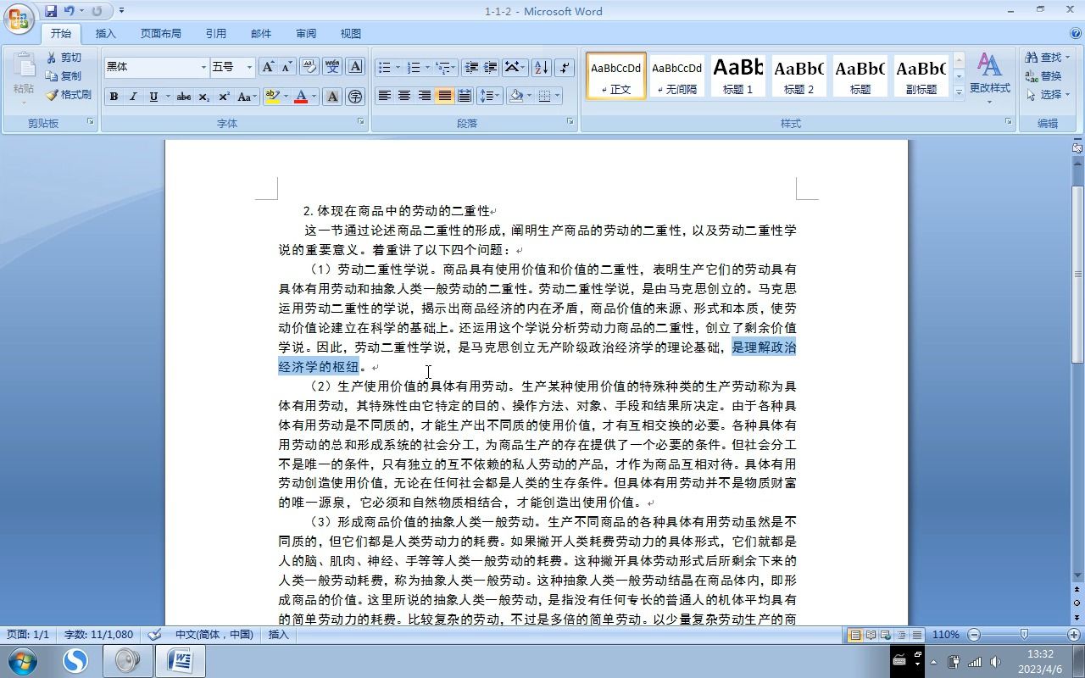
Task: Click the vertical scrollbar thumb
Action: 1077,273
